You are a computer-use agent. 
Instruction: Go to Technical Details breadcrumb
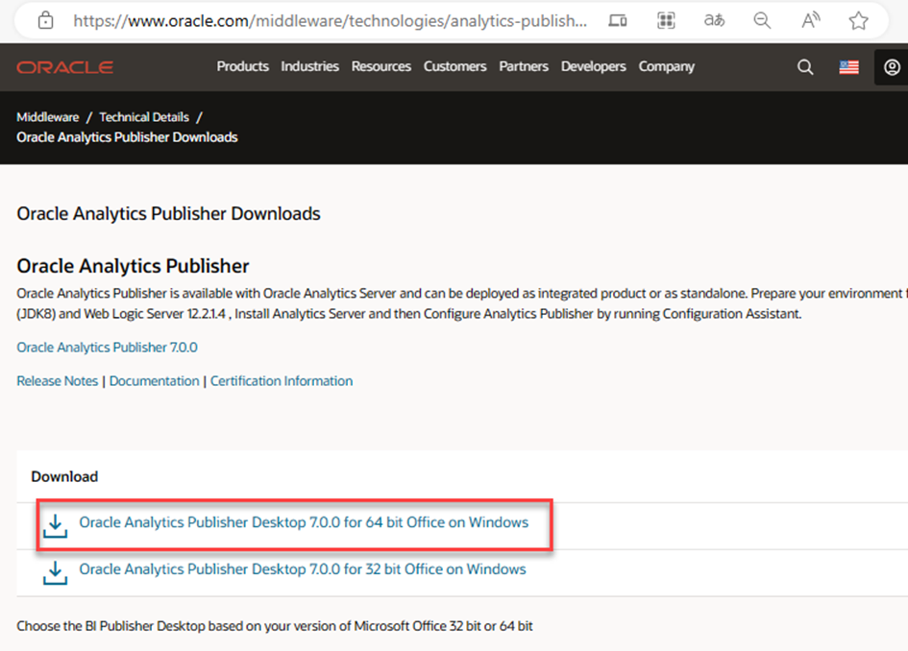click(143, 117)
